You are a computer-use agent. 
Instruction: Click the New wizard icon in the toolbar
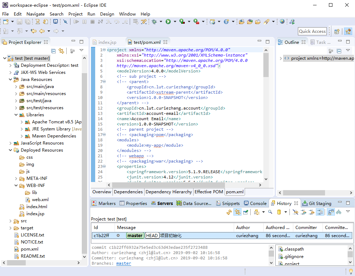click(x=6, y=22)
